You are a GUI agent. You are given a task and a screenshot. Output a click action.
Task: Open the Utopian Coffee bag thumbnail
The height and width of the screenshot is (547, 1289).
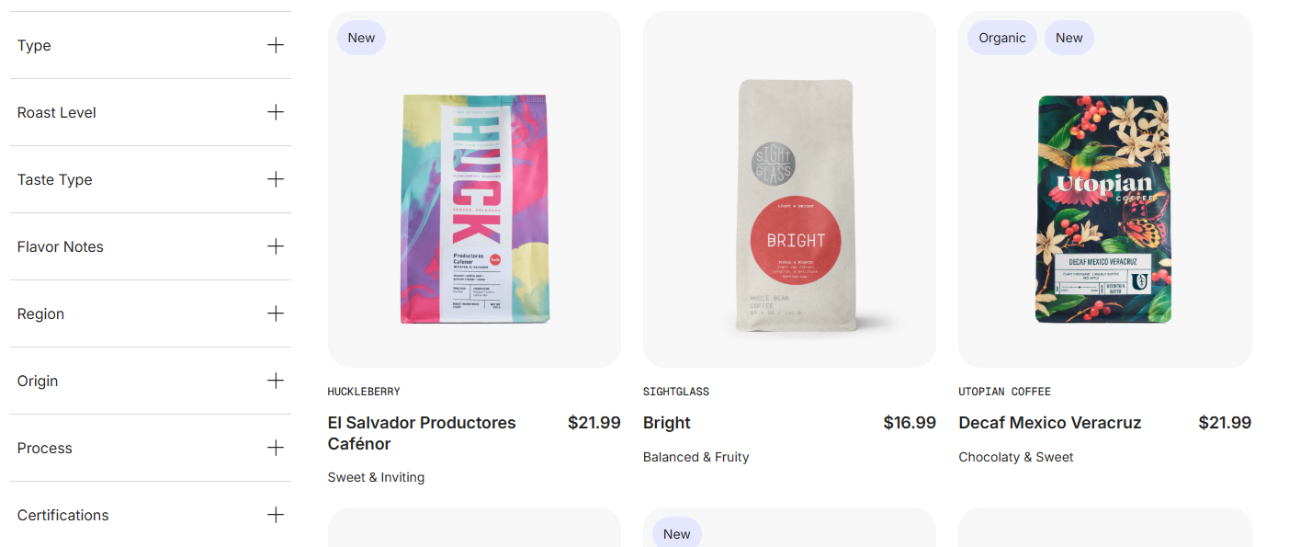[1103, 209]
